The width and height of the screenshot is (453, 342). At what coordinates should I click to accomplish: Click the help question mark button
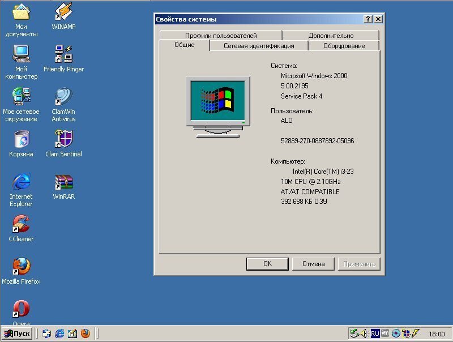(x=368, y=19)
